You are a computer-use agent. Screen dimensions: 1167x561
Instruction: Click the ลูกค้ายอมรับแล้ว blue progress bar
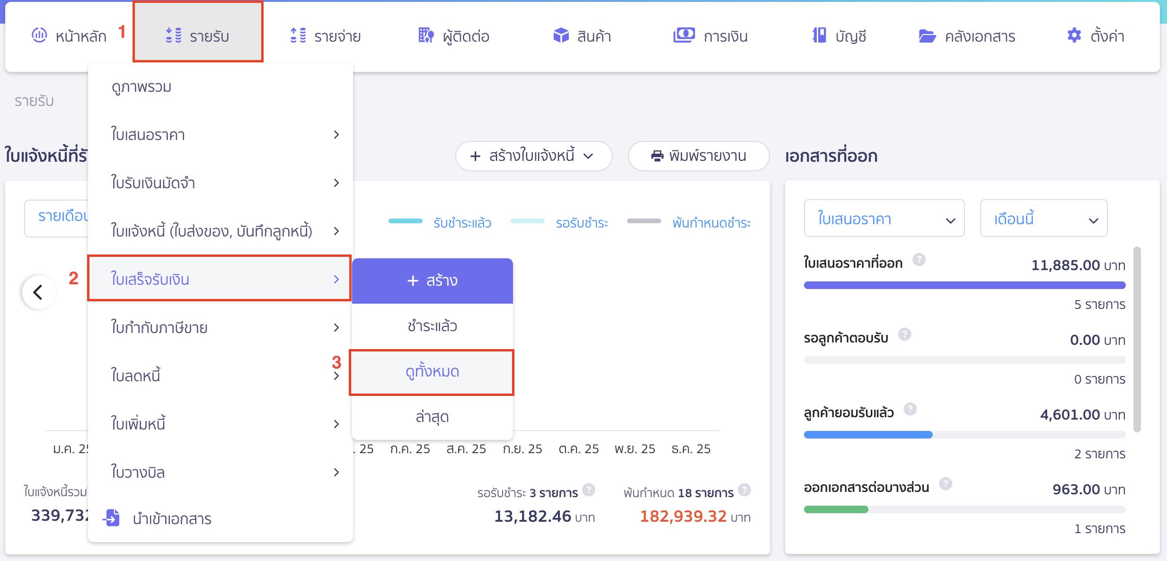click(x=868, y=435)
